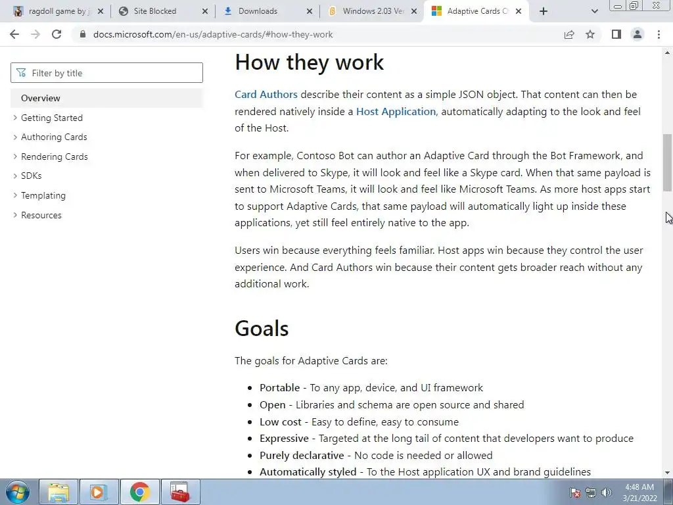Expand the SDKs chevron

tap(16, 176)
